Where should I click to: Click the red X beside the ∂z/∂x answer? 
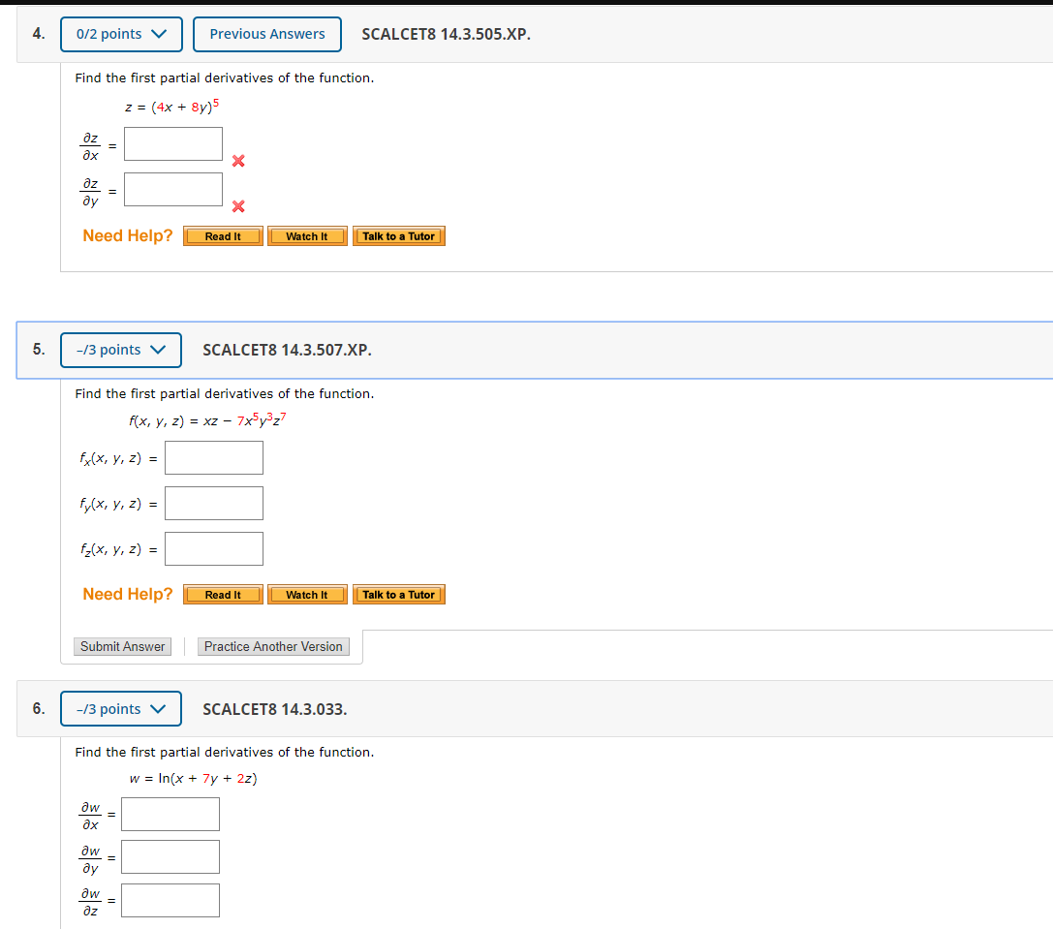coord(238,162)
